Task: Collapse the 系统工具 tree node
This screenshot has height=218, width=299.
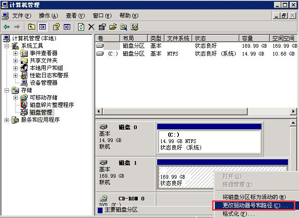Action: tap(6, 46)
